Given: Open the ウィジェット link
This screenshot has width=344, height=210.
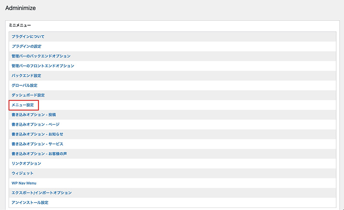Looking at the screenshot, I should (x=23, y=173).
